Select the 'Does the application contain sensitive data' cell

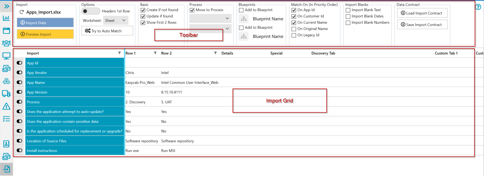pos(75,121)
